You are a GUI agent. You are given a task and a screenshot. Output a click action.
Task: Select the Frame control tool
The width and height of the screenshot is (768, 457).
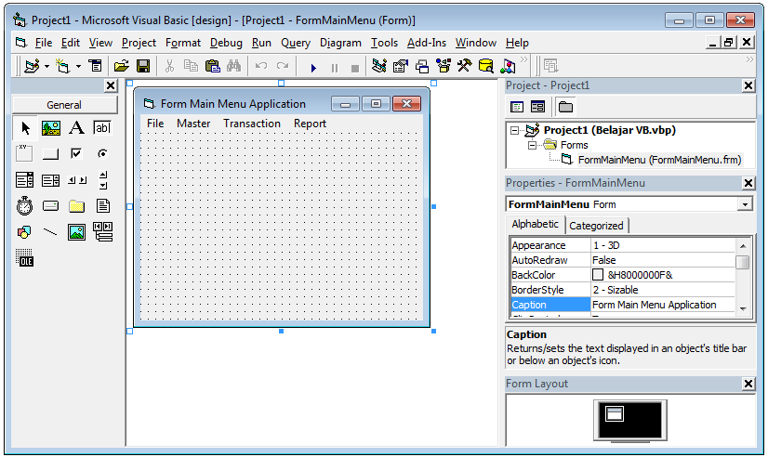(x=24, y=154)
